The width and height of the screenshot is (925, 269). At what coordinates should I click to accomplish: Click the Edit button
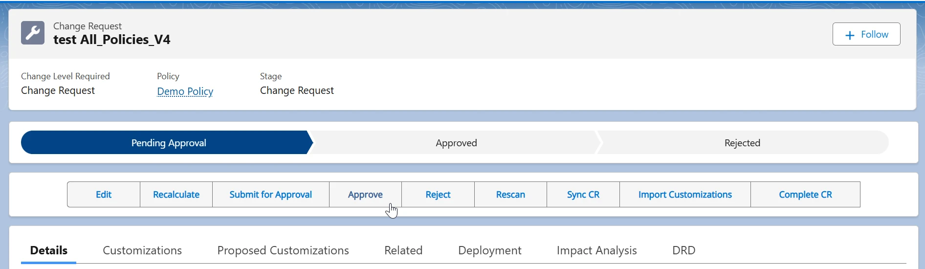click(x=104, y=195)
